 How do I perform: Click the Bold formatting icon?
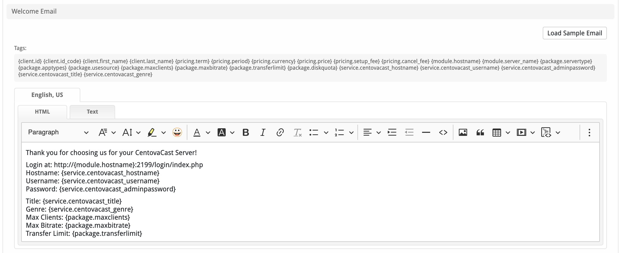(246, 132)
